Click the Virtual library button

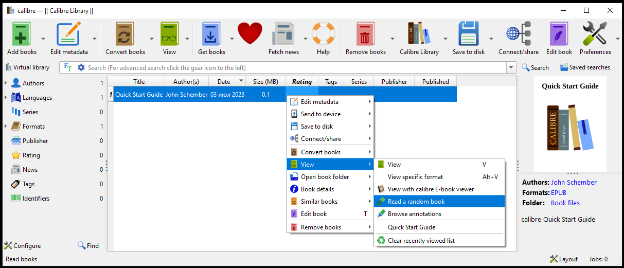tap(27, 67)
